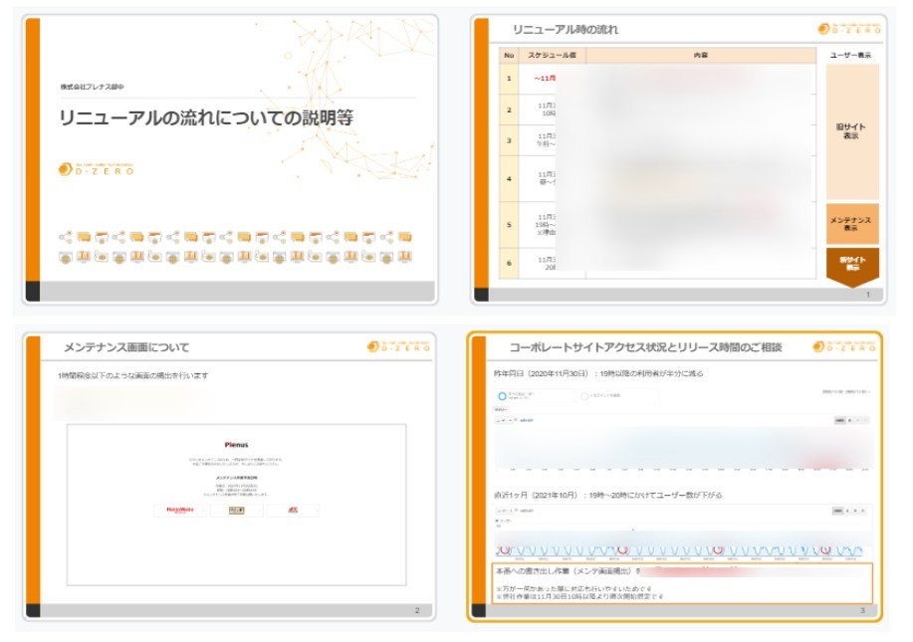This screenshot has height=642, width=913.
Task: Click the 旧サイト表示 box
Action: click(x=851, y=131)
